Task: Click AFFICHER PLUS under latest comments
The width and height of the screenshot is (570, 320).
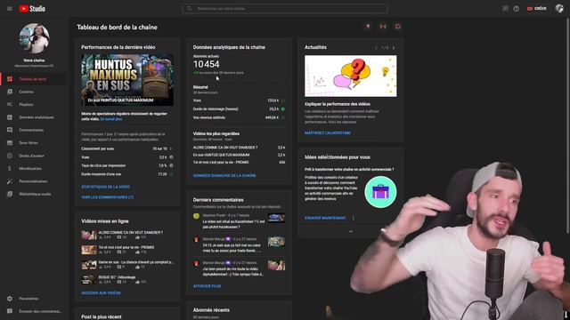Action: pos(207,286)
